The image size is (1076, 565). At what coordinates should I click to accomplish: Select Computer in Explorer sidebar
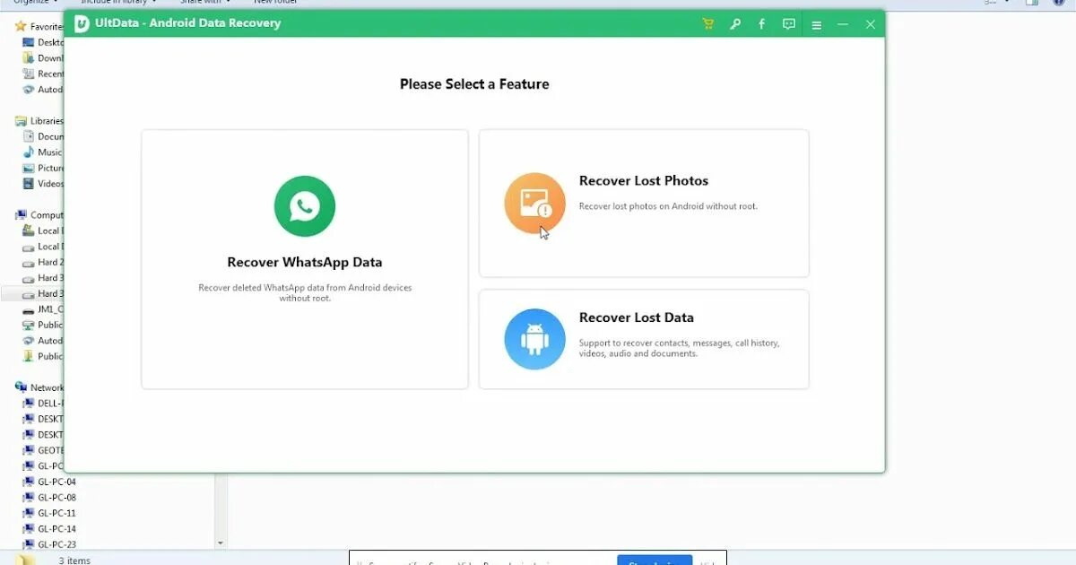tap(39, 215)
